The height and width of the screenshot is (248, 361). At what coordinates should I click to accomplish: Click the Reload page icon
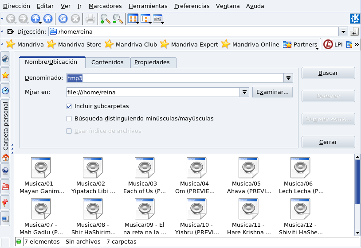click(x=63, y=19)
